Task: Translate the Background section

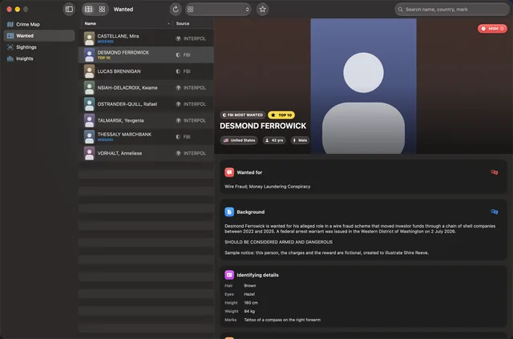Action: tap(494, 212)
